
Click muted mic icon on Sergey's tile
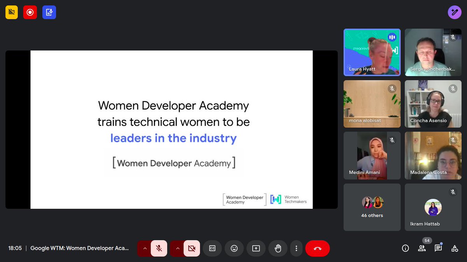click(453, 37)
